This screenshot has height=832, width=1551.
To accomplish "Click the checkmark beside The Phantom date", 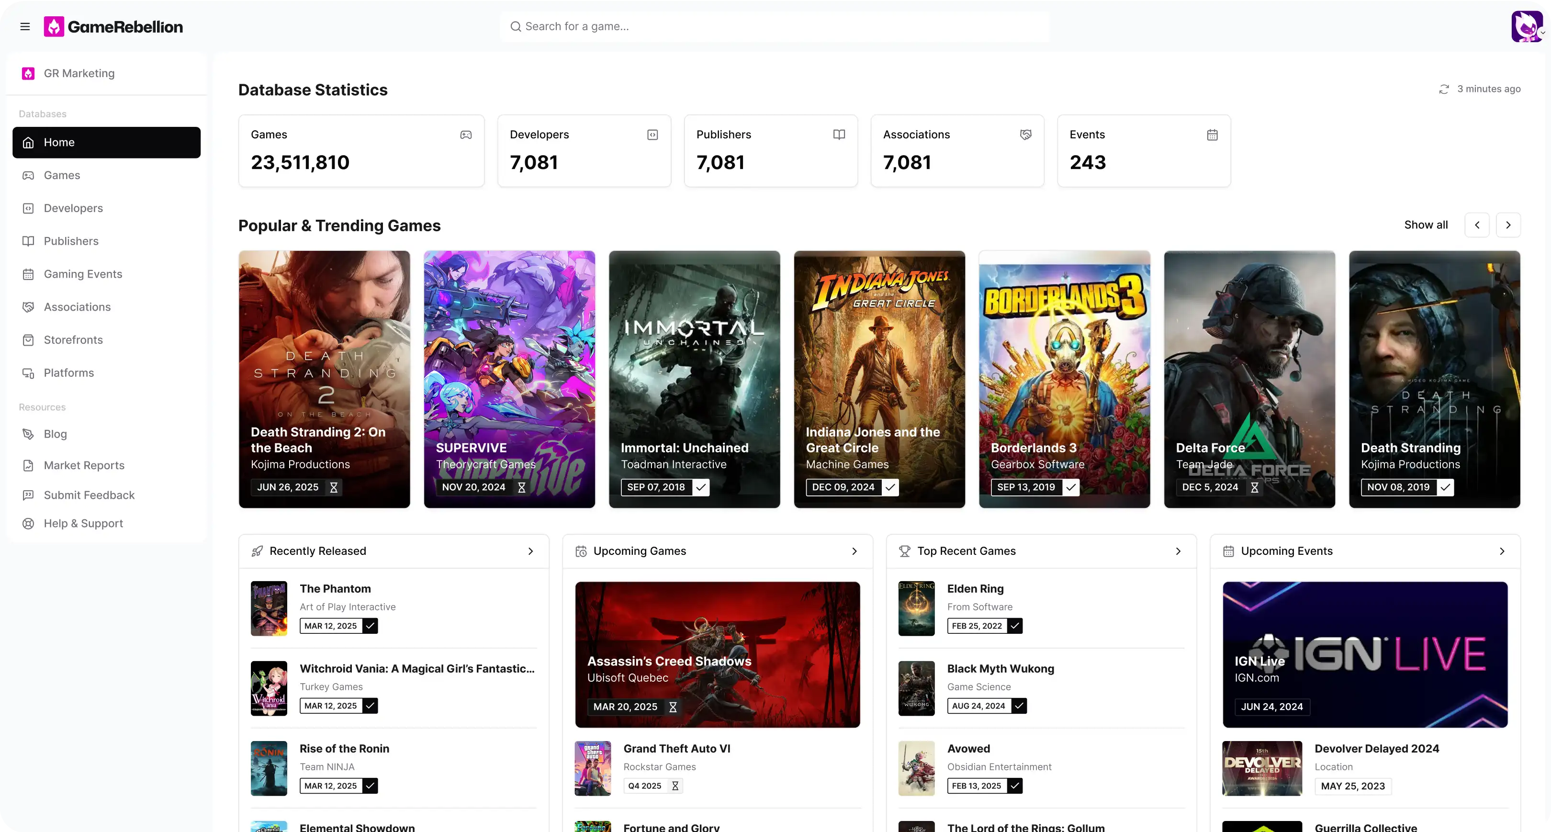I will coord(371,626).
